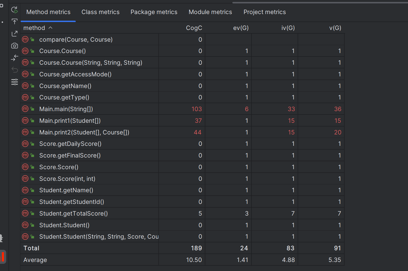Click the camera snapshot icon
The height and width of the screenshot is (271, 408).
point(15,46)
